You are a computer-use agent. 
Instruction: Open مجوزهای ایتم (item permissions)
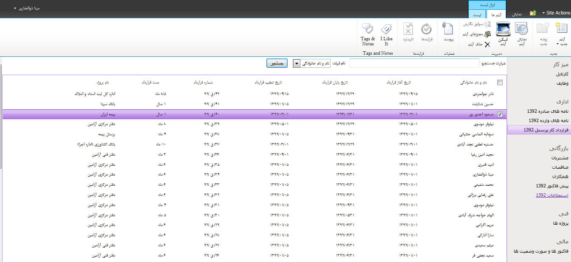pyautogui.click(x=476, y=34)
